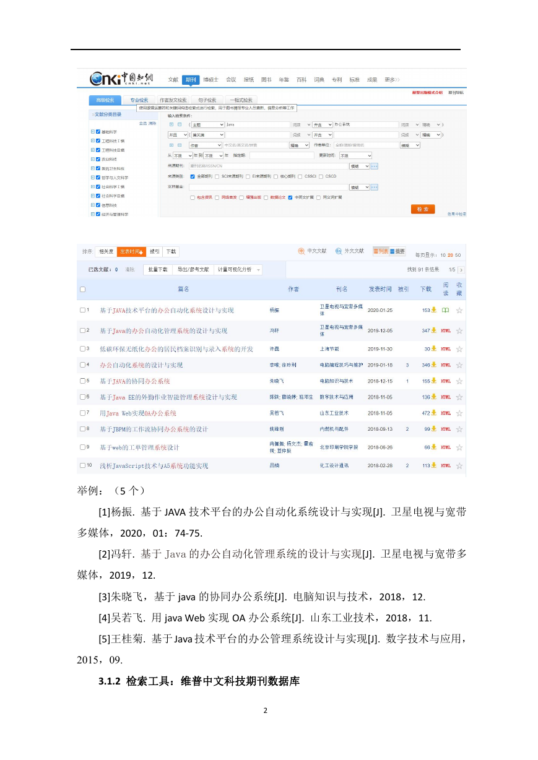
Task: Uncheck the 基础科学 category checkbox
Action: [98, 132]
